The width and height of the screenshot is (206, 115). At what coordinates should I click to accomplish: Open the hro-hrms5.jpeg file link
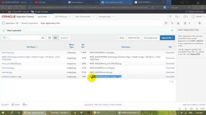point(8,68)
